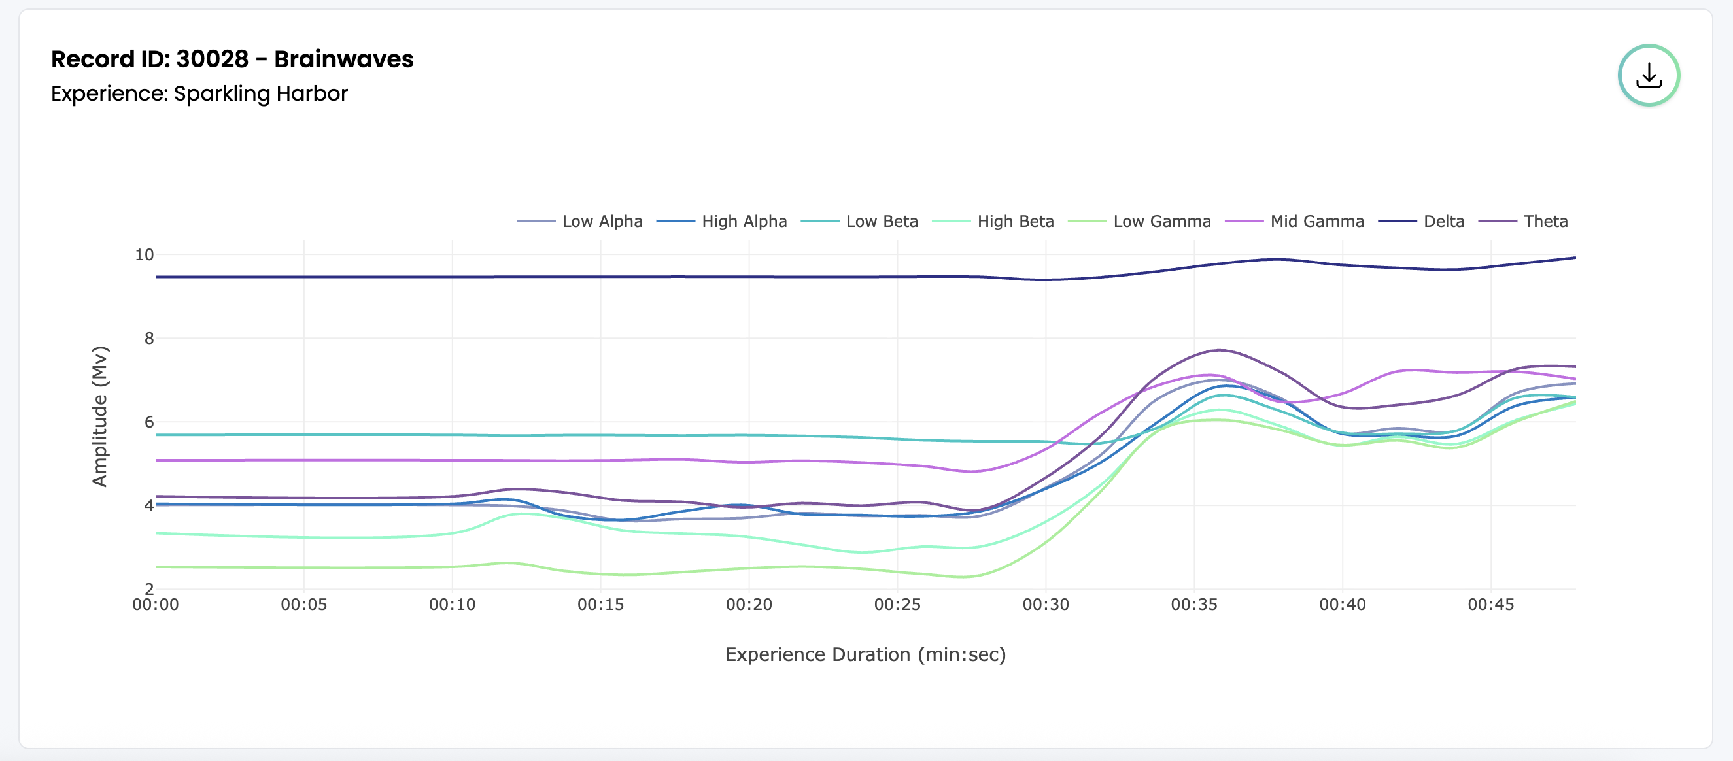Click the download chart icon
Image resolution: width=1733 pixels, height=761 pixels.
pyautogui.click(x=1647, y=75)
